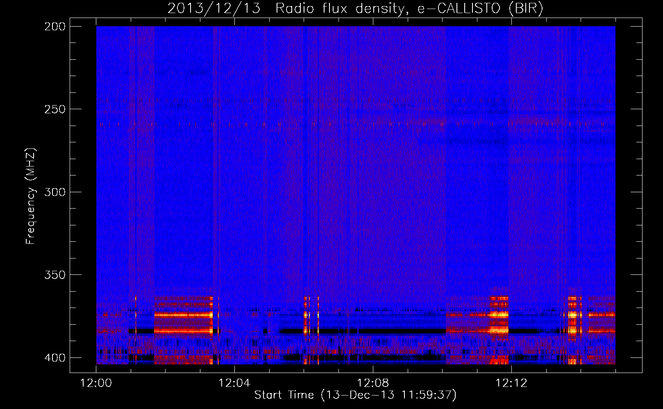Click the 250 frequency tick label
Viewport: 663px width, 409px height.
pos(55,109)
